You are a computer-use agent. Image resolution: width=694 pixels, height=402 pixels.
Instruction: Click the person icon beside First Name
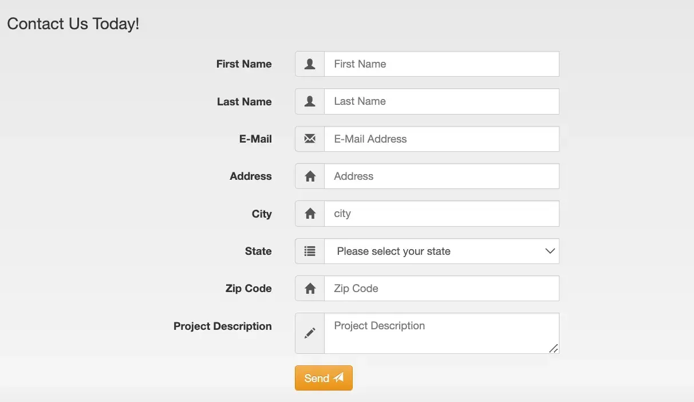(x=310, y=64)
